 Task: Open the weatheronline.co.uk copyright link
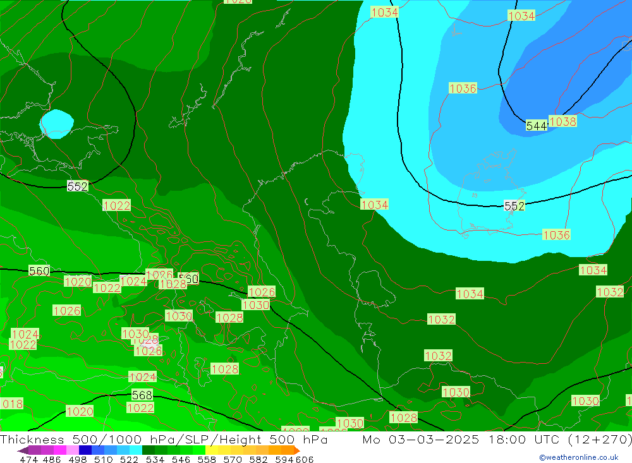(579, 457)
